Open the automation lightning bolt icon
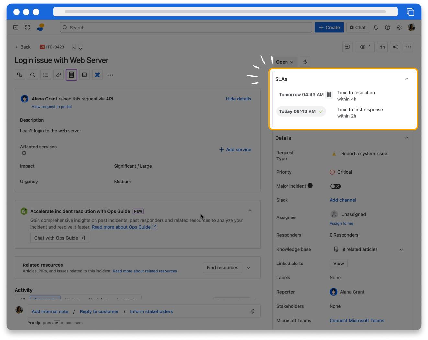 pyautogui.click(x=305, y=62)
